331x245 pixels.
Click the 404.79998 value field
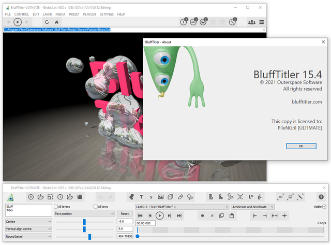(125, 236)
